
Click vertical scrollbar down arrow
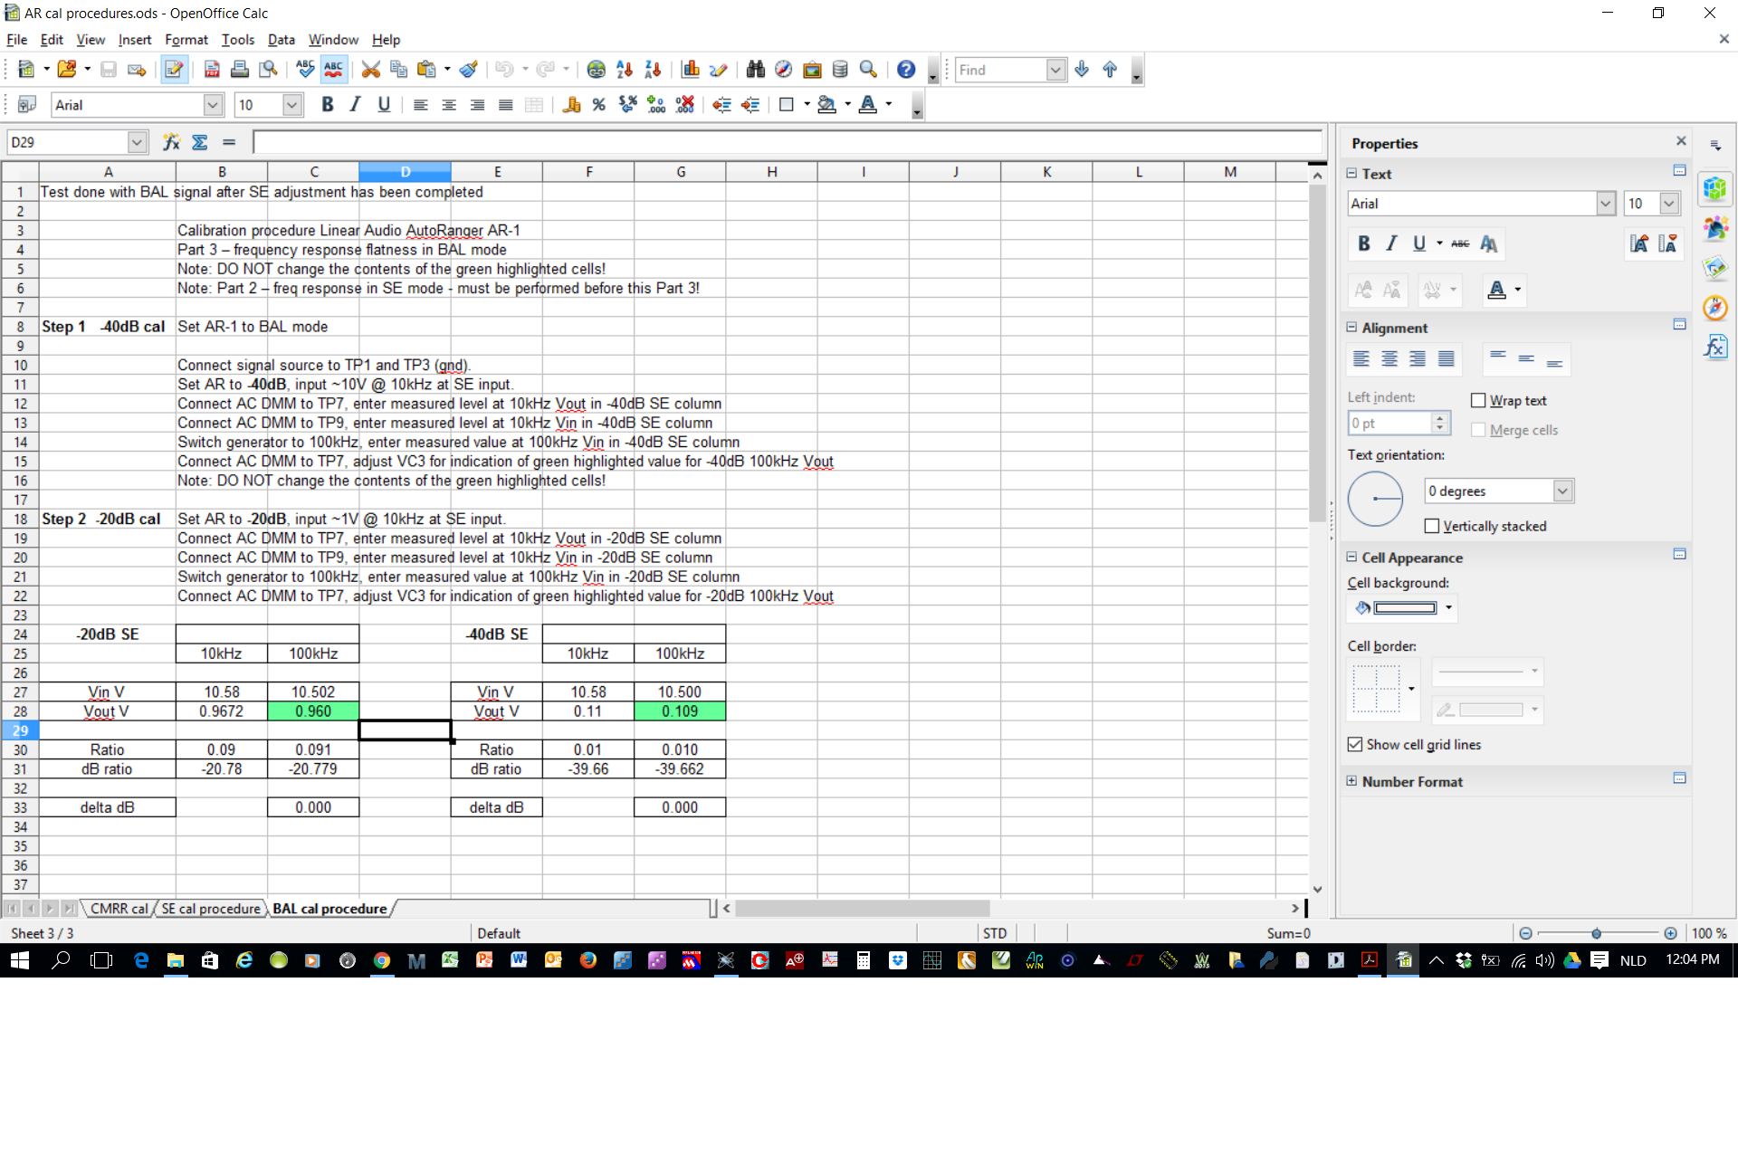1317,889
